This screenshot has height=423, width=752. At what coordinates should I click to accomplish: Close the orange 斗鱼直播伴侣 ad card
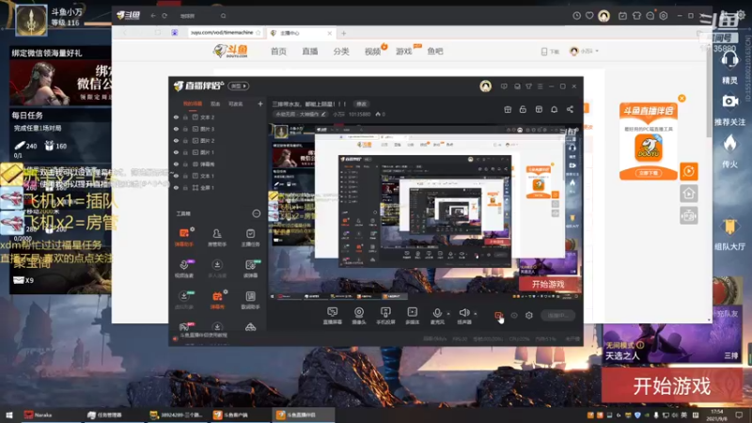(681, 99)
